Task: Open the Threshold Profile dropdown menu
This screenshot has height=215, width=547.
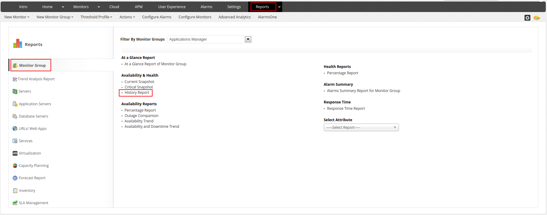Action: click(x=96, y=17)
